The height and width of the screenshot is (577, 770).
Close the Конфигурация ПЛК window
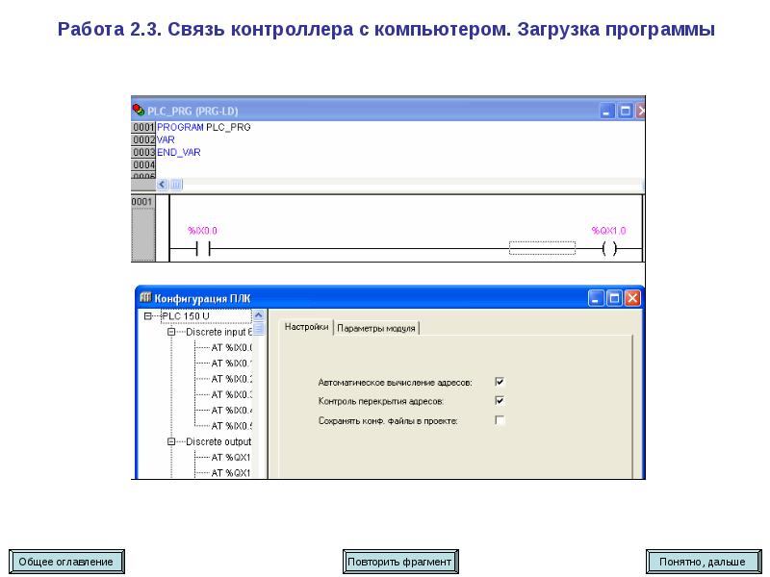[x=632, y=298]
